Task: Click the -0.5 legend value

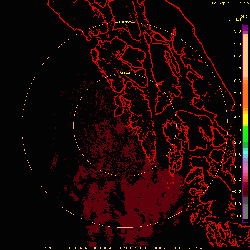Action: tap(236, 192)
